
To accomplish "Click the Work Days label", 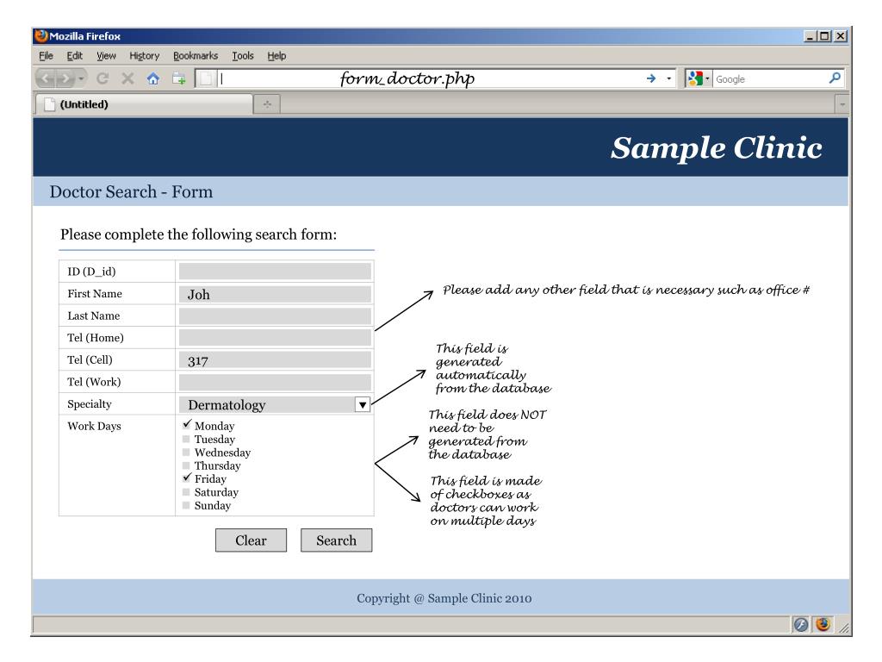I will (x=94, y=426).
